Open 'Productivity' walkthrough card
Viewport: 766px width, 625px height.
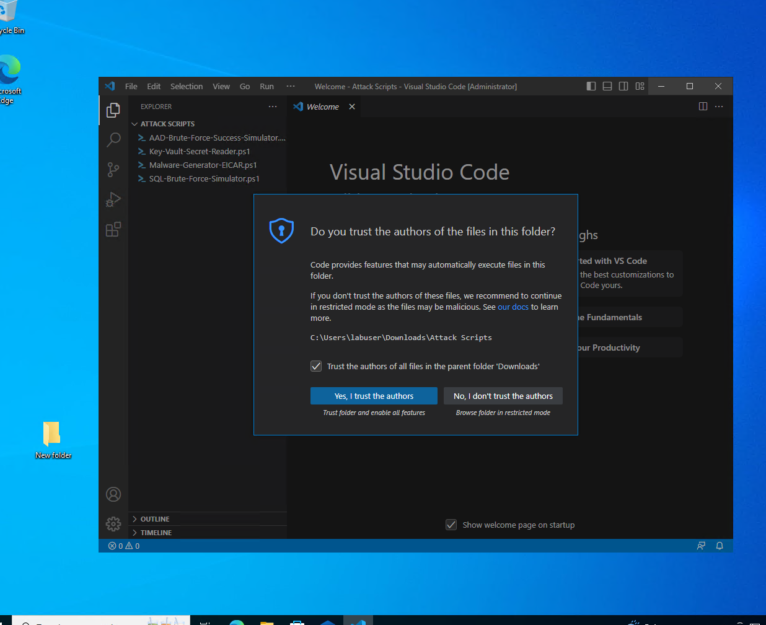[630, 347]
